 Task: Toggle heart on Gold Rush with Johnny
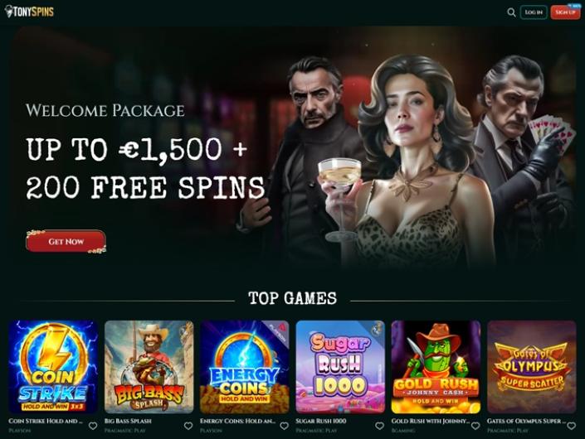tap(475, 426)
